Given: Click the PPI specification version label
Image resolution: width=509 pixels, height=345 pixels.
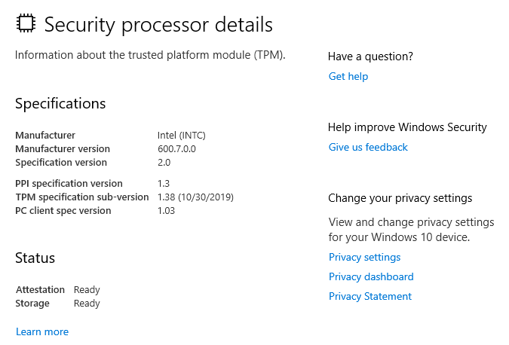Looking at the screenshot, I should click(69, 183).
